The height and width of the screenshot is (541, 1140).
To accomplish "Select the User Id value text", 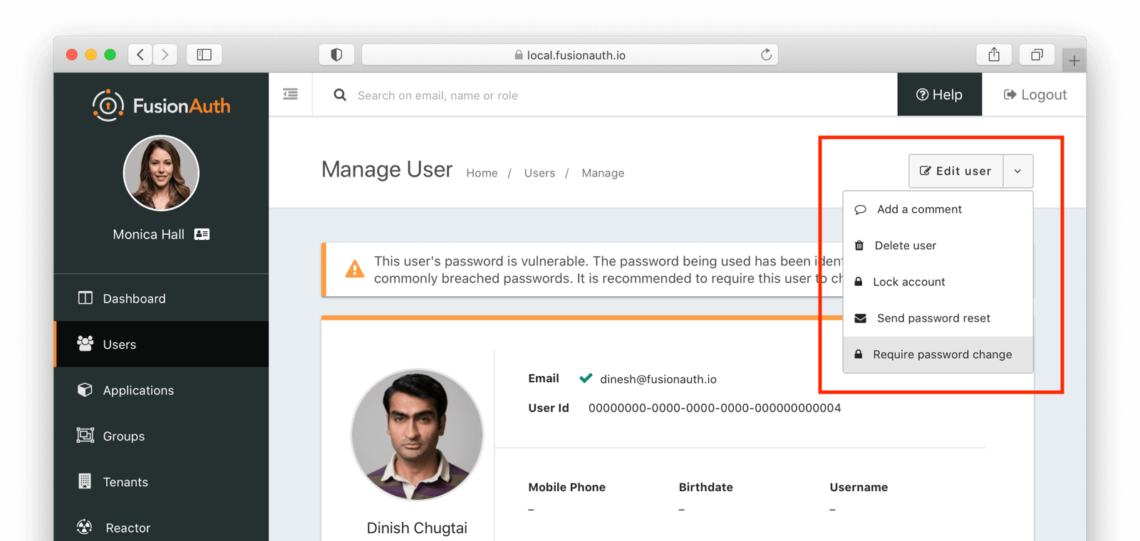I will [x=715, y=408].
